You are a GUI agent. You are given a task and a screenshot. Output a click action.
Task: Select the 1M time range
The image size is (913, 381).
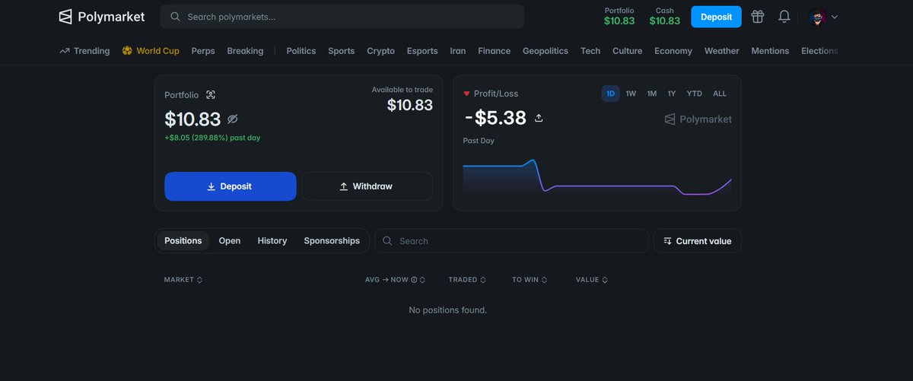pyautogui.click(x=652, y=94)
